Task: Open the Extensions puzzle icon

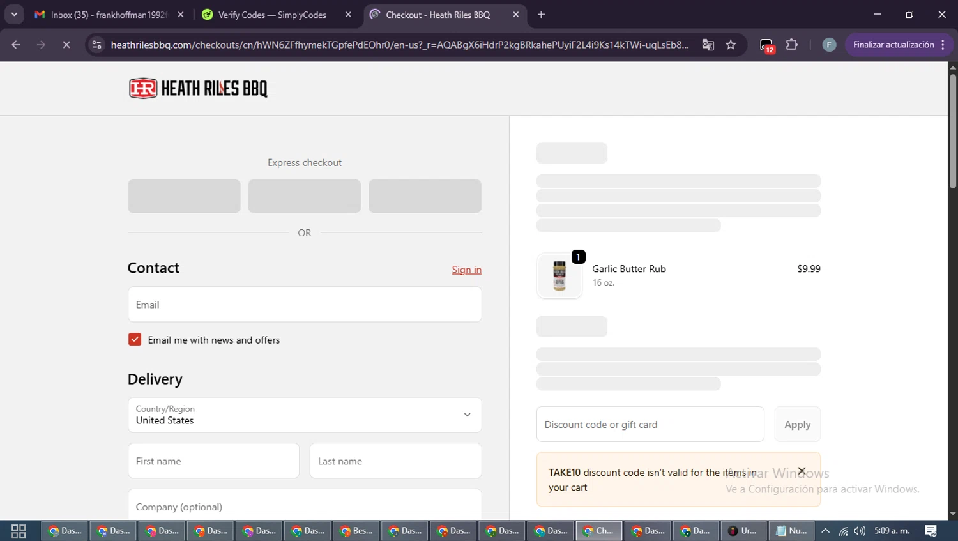Action: click(792, 45)
